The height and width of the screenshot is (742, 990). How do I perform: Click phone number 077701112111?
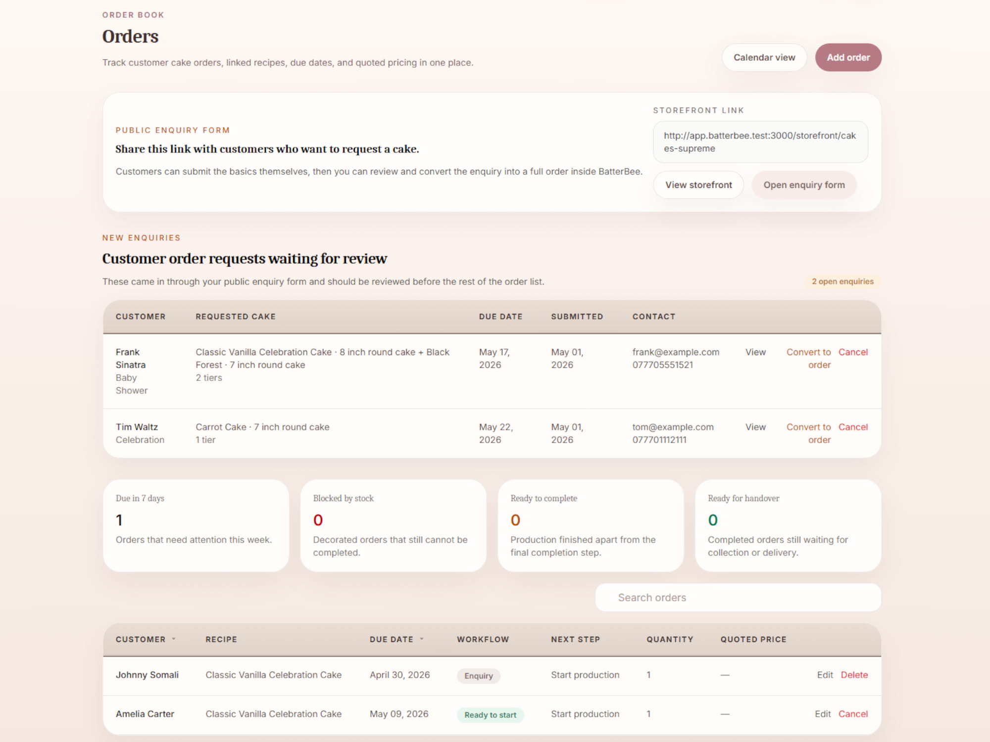659,440
